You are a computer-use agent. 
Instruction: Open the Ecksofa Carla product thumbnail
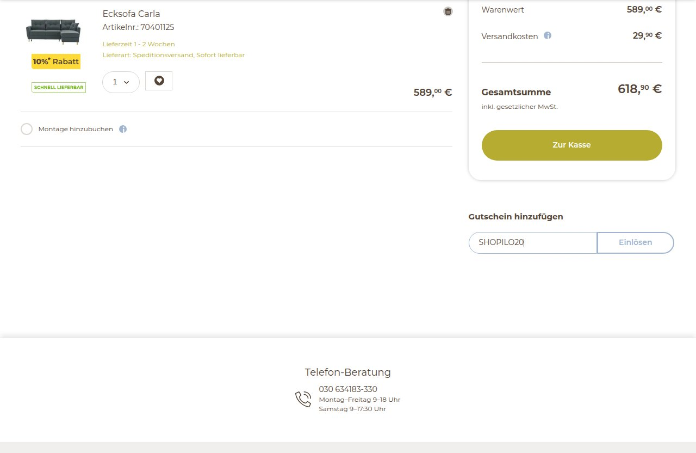point(53,32)
